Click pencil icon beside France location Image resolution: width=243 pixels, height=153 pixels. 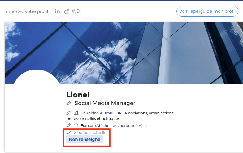(x=68, y=125)
